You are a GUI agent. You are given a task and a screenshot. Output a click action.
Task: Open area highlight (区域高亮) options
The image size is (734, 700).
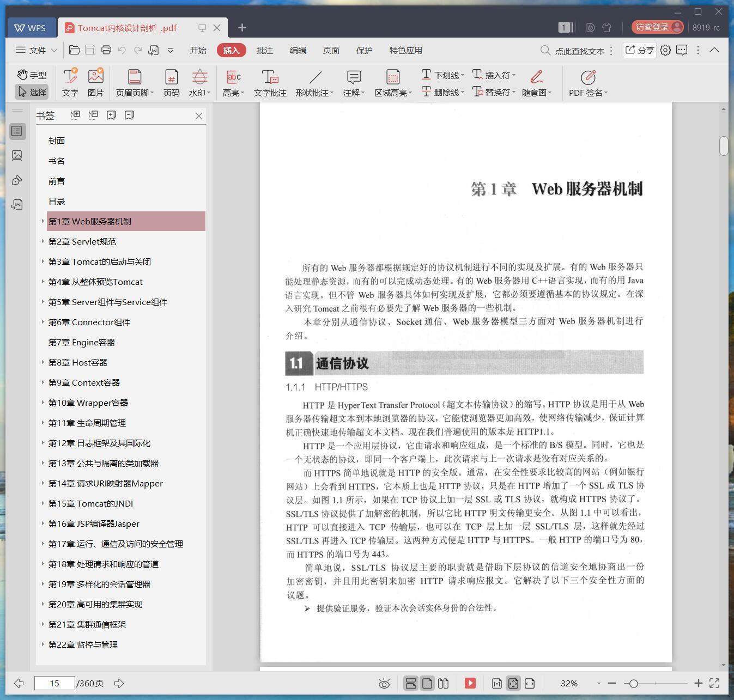click(393, 83)
